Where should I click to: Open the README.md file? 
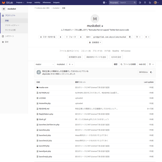tap(44, 109)
